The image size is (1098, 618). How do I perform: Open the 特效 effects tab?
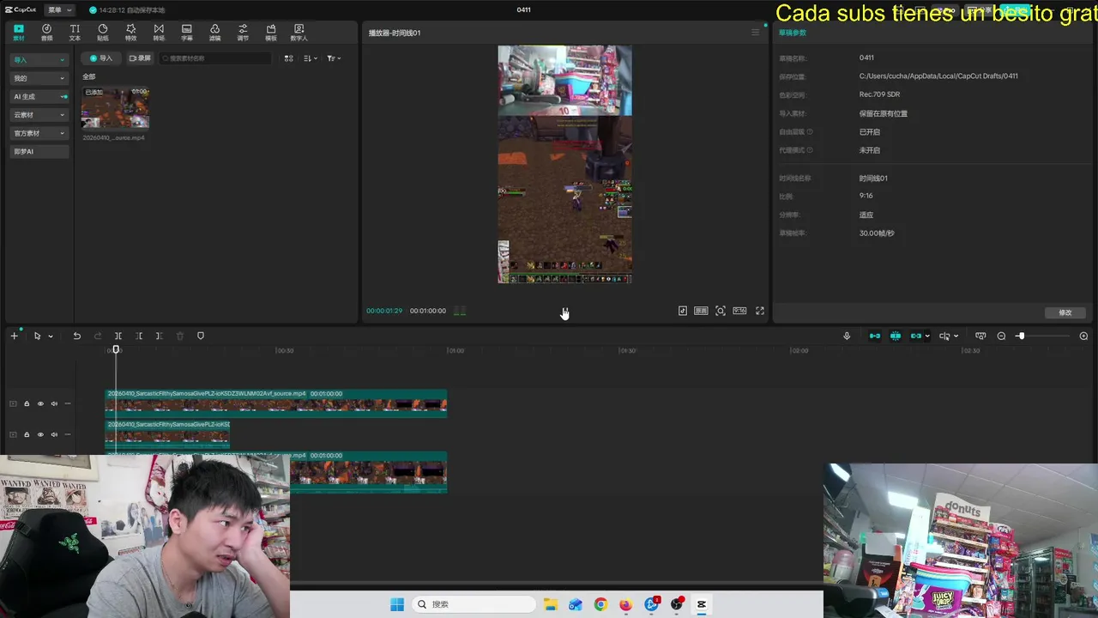[130, 33]
